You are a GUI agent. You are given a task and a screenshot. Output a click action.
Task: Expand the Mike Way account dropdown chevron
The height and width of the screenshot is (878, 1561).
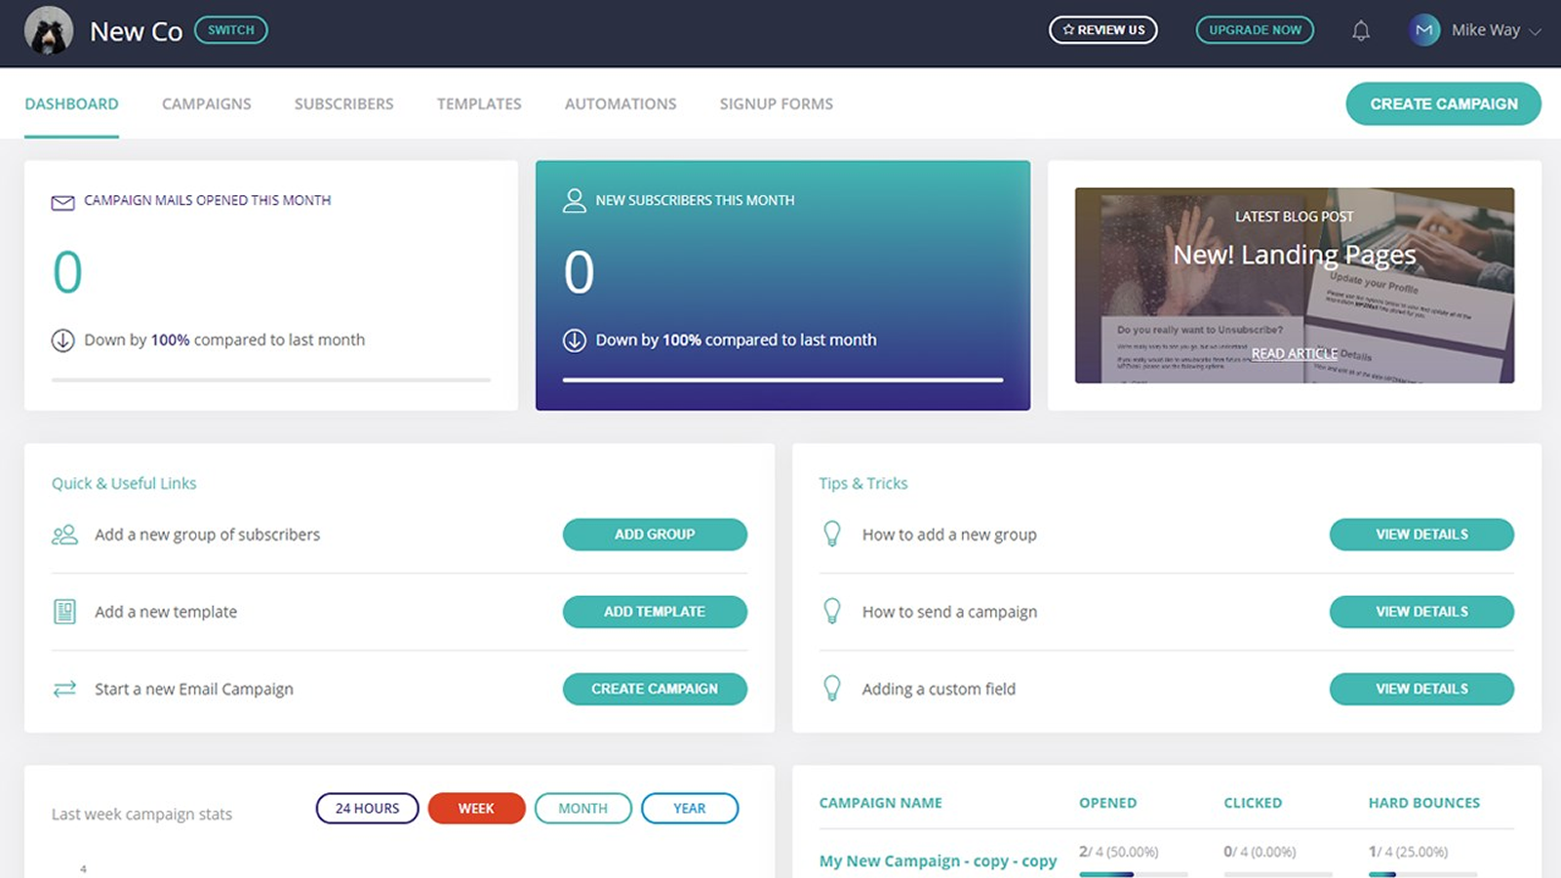tap(1535, 32)
